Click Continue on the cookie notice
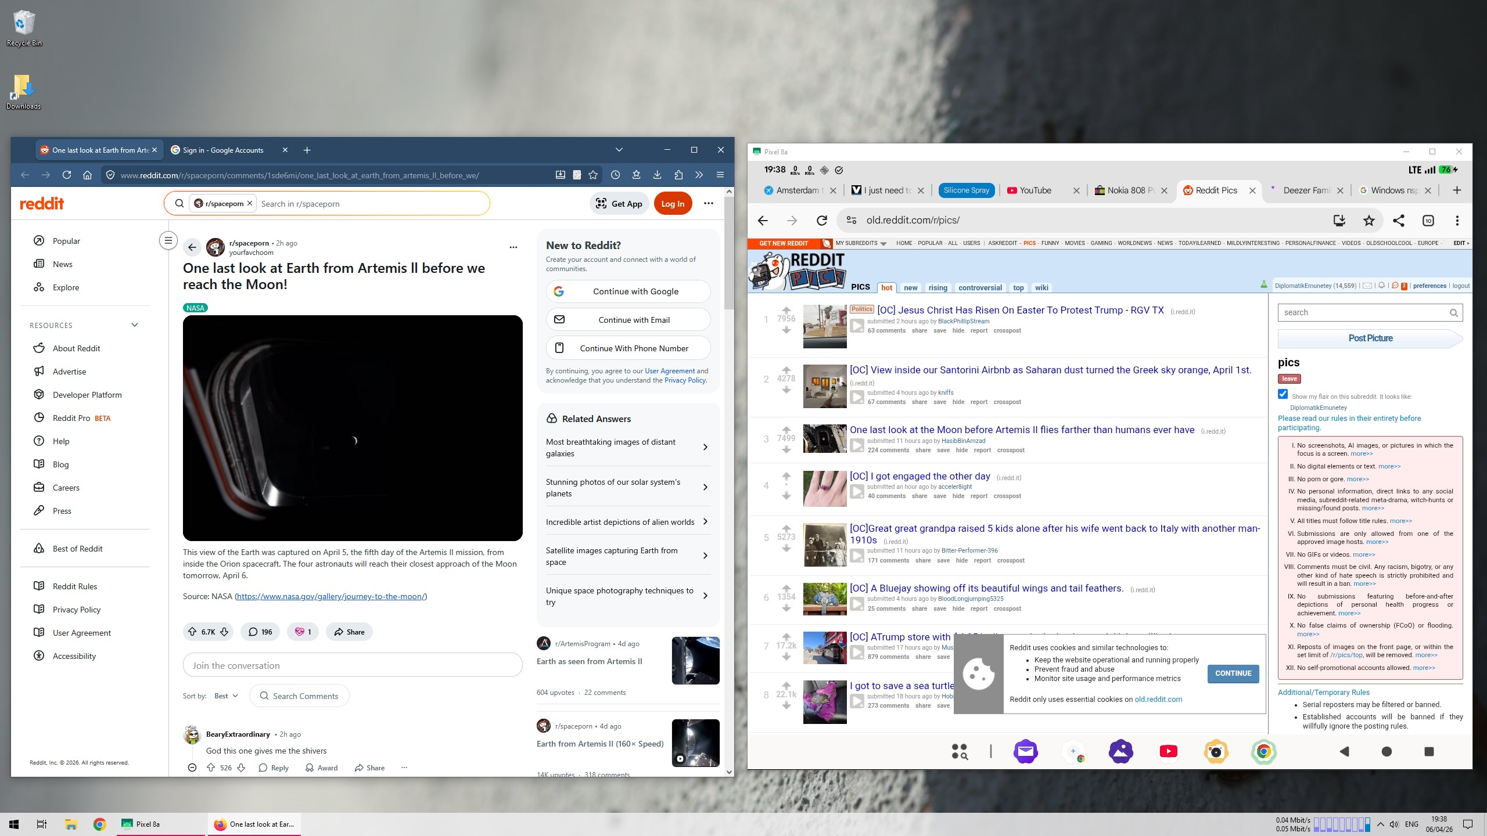The height and width of the screenshot is (836, 1487). coord(1233,673)
